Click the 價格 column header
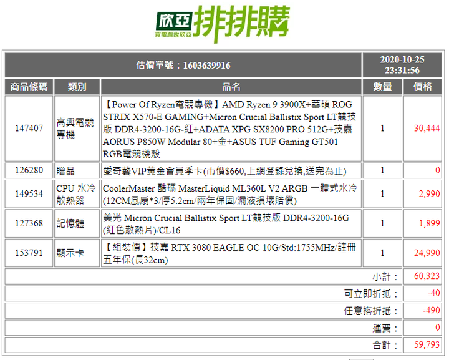Screen dimensions: 449x360 click(422, 87)
